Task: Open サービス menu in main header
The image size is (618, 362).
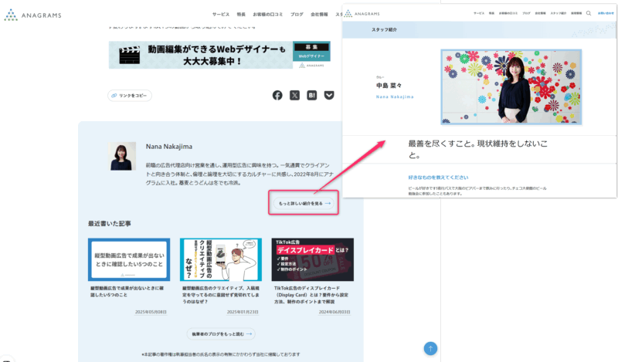Action: tap(221, 15)
